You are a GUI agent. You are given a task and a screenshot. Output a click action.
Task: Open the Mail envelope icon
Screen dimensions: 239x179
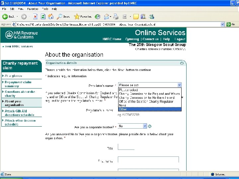(x=107, y=17)
